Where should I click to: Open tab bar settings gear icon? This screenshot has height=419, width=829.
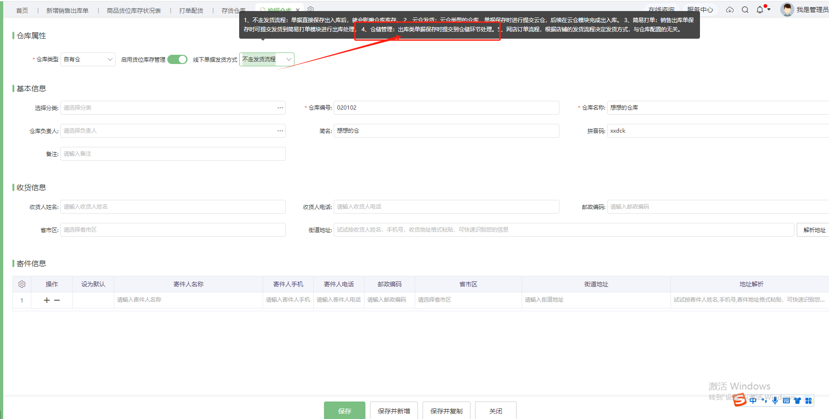(311, 9)
